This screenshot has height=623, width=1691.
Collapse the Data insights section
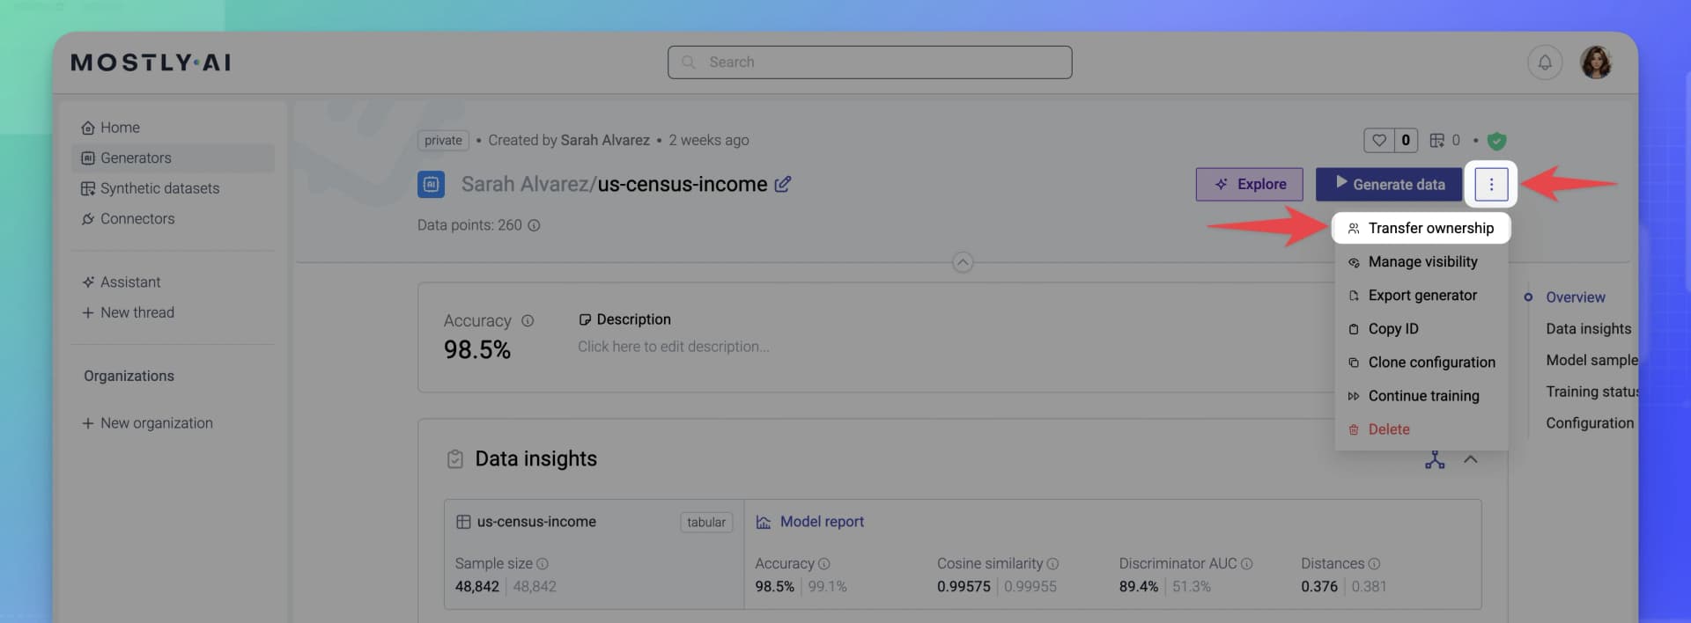(1470, 459)
